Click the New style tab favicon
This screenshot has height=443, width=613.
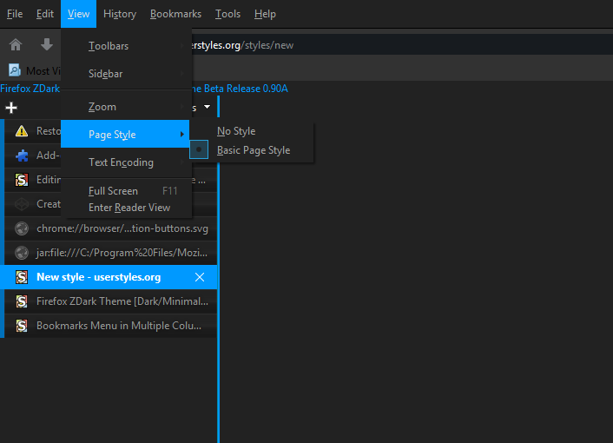point(22,277)
